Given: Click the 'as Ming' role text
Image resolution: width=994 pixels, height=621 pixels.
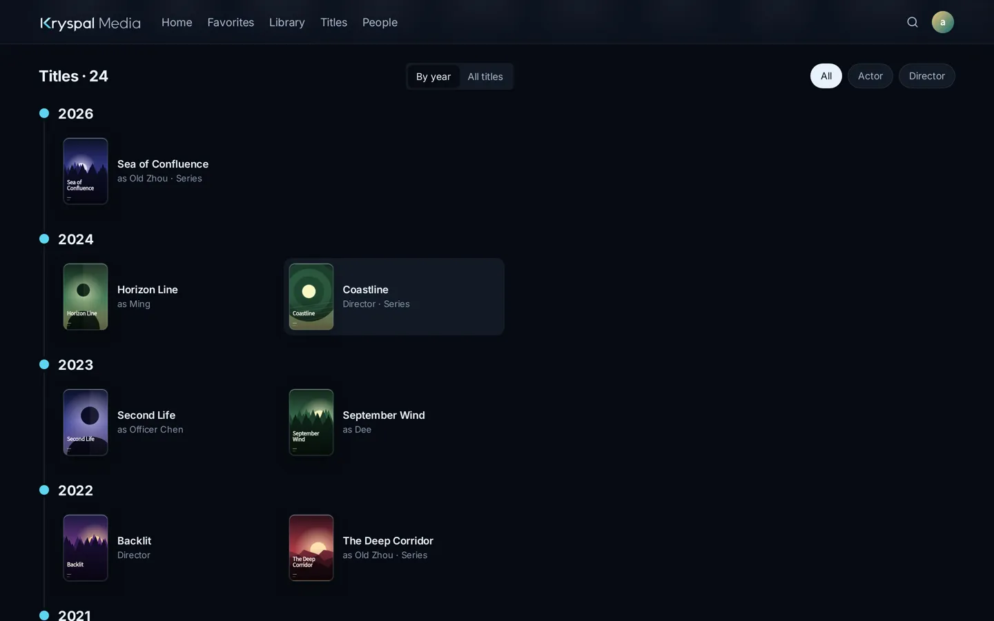Looking at the screenshot, I should click(x=134, y=304).
